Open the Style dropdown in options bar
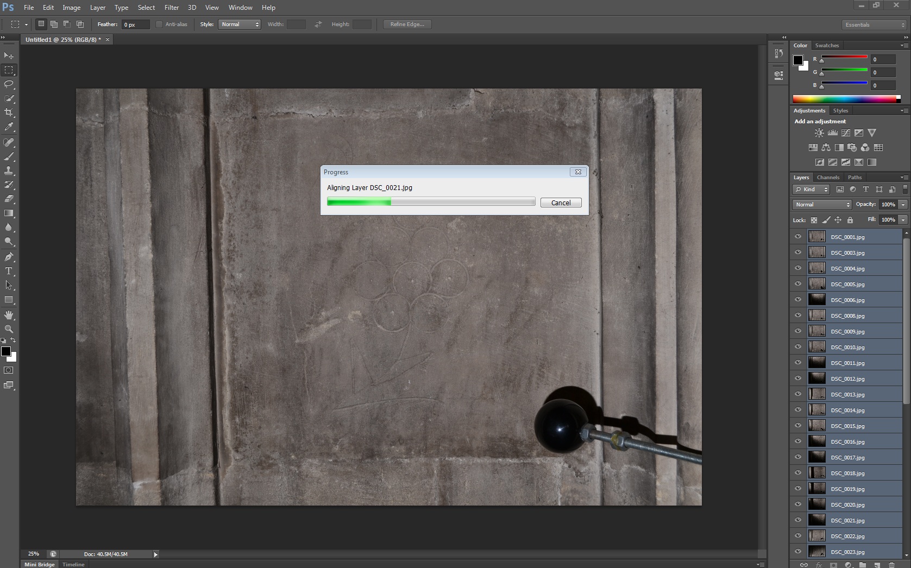 pyautogui.click(x=240, y=24)
